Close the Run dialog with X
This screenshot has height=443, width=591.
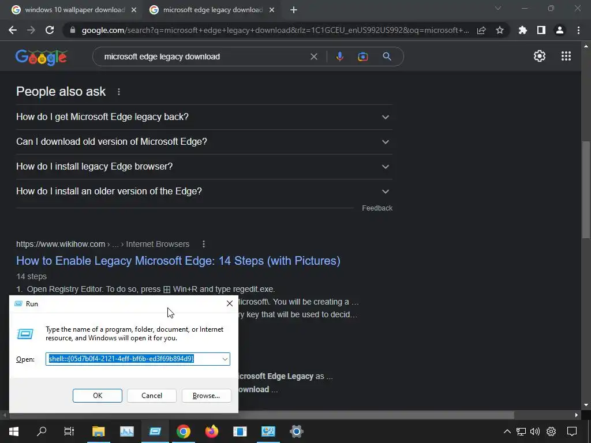click(x=230, y=303)
